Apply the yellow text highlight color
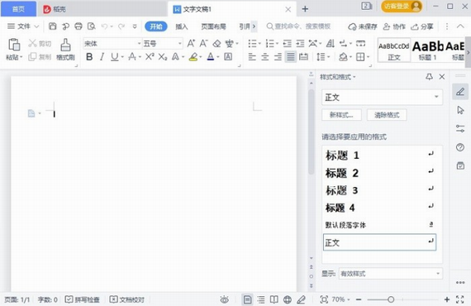This screenshot has height=306, width=471. 193,56
